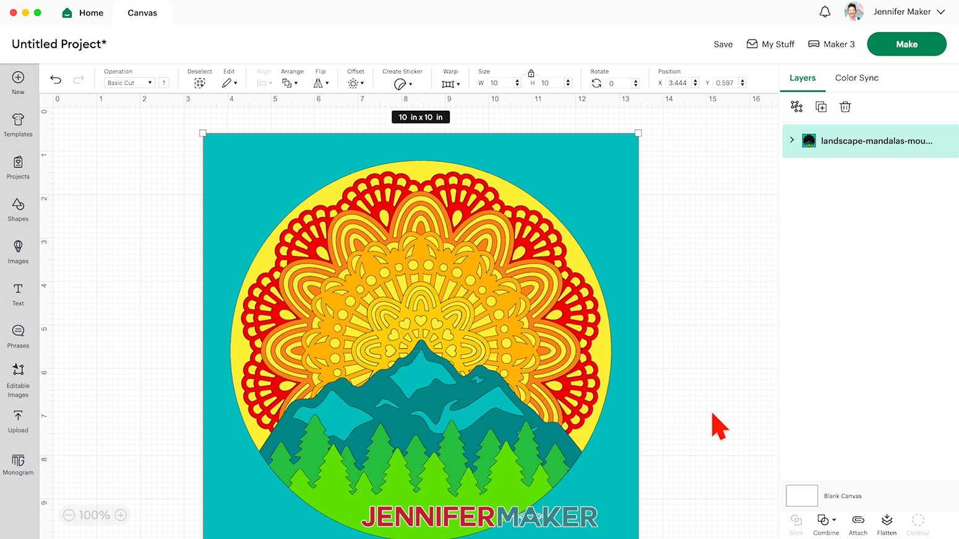This screenshot has height=539, width=959.
Task: Open the Jennifer Maker account menu
Action: tap(909, 12)
